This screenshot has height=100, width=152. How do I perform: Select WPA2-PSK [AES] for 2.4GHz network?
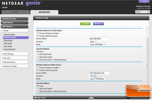click(38, 57)
